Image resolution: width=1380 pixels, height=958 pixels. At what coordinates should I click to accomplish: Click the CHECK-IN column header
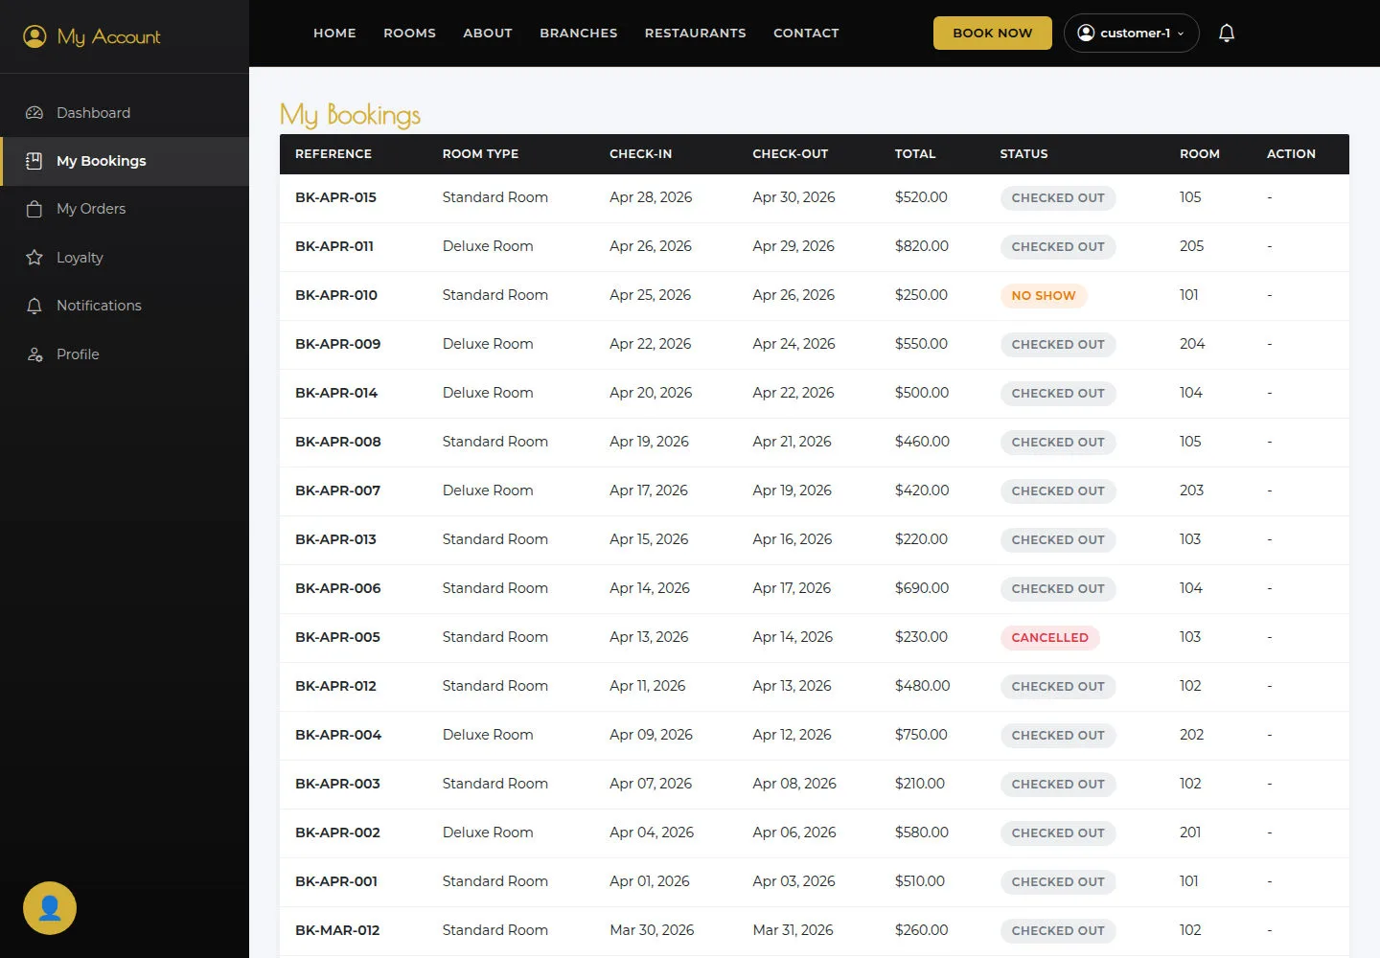coord(641,154)
